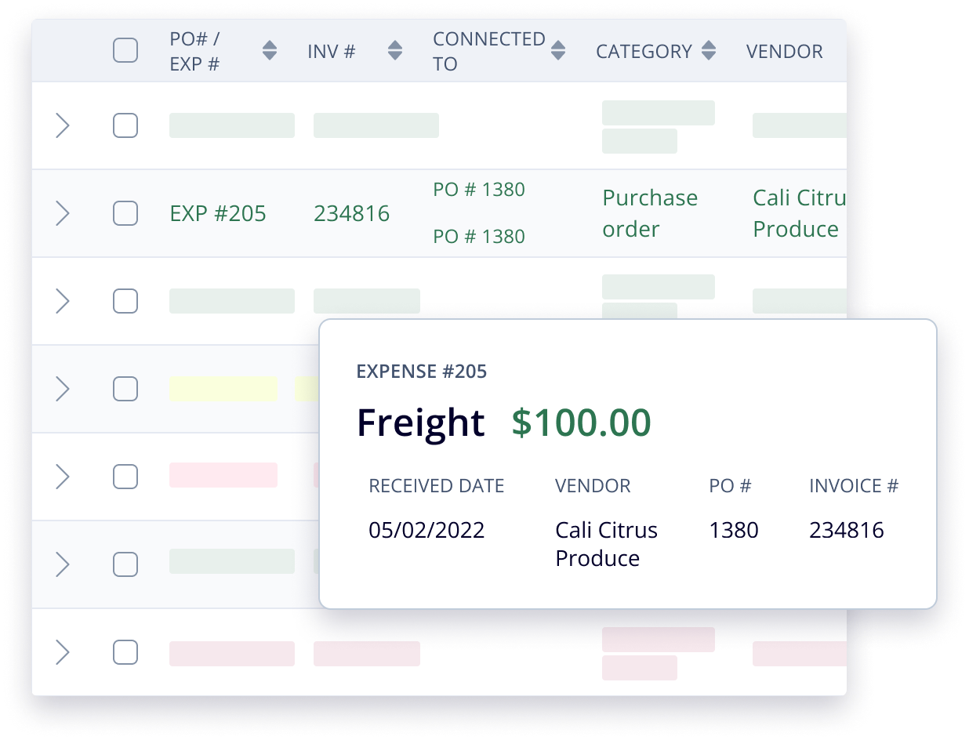969x740 pixels.
Task: Expand the EXP #205 row
Action: tap(64, 213)
